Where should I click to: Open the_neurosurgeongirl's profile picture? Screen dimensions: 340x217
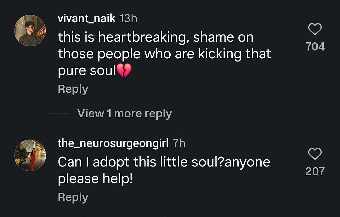(30, 155)
